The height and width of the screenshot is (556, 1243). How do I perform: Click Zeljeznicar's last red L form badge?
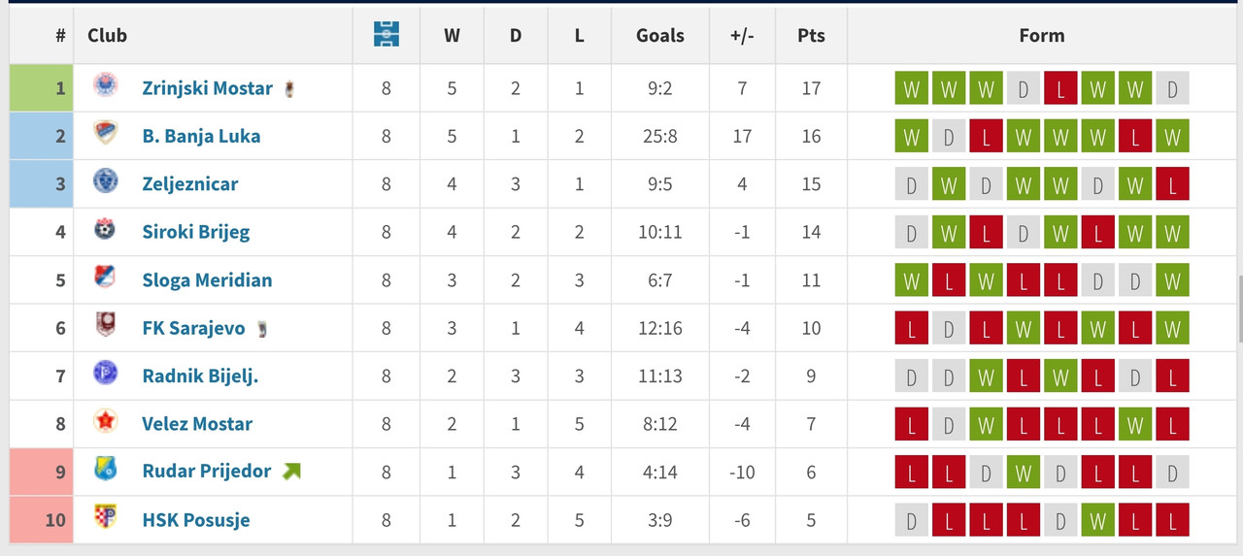coord(1172,184)
